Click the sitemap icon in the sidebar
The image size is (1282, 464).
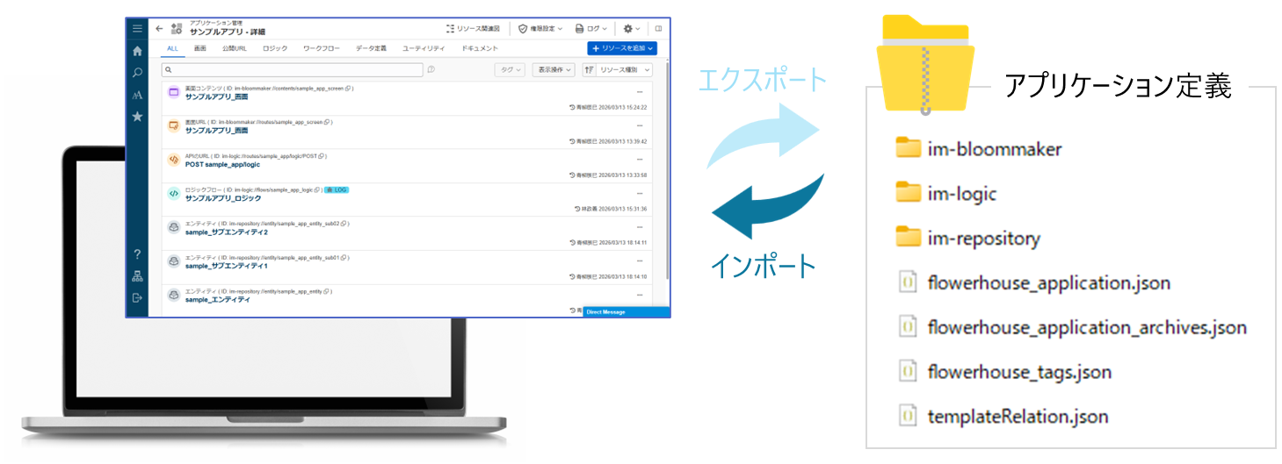tap(137, 276)
